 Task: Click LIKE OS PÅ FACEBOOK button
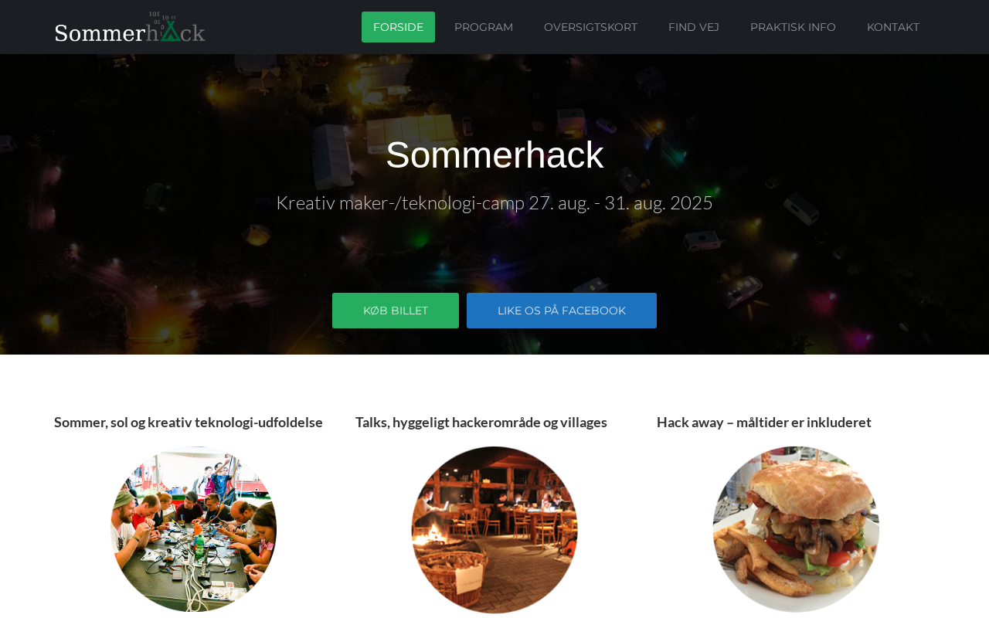point(562,311)
